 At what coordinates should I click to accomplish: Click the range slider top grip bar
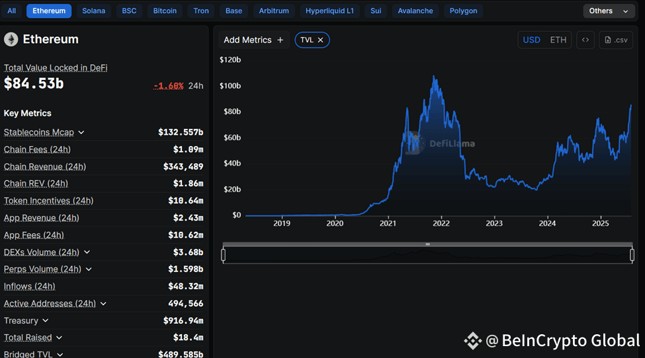428,244
